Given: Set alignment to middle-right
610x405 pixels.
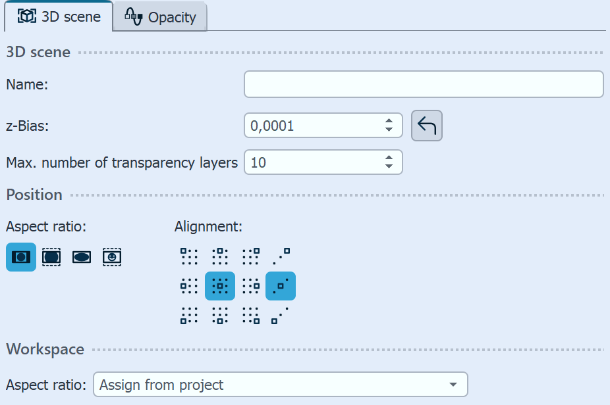Looking at the screenshot, I should pos(250,286).
